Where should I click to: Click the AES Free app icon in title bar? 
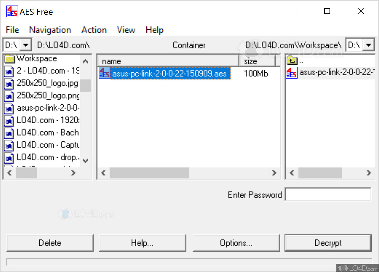point(12,12)
